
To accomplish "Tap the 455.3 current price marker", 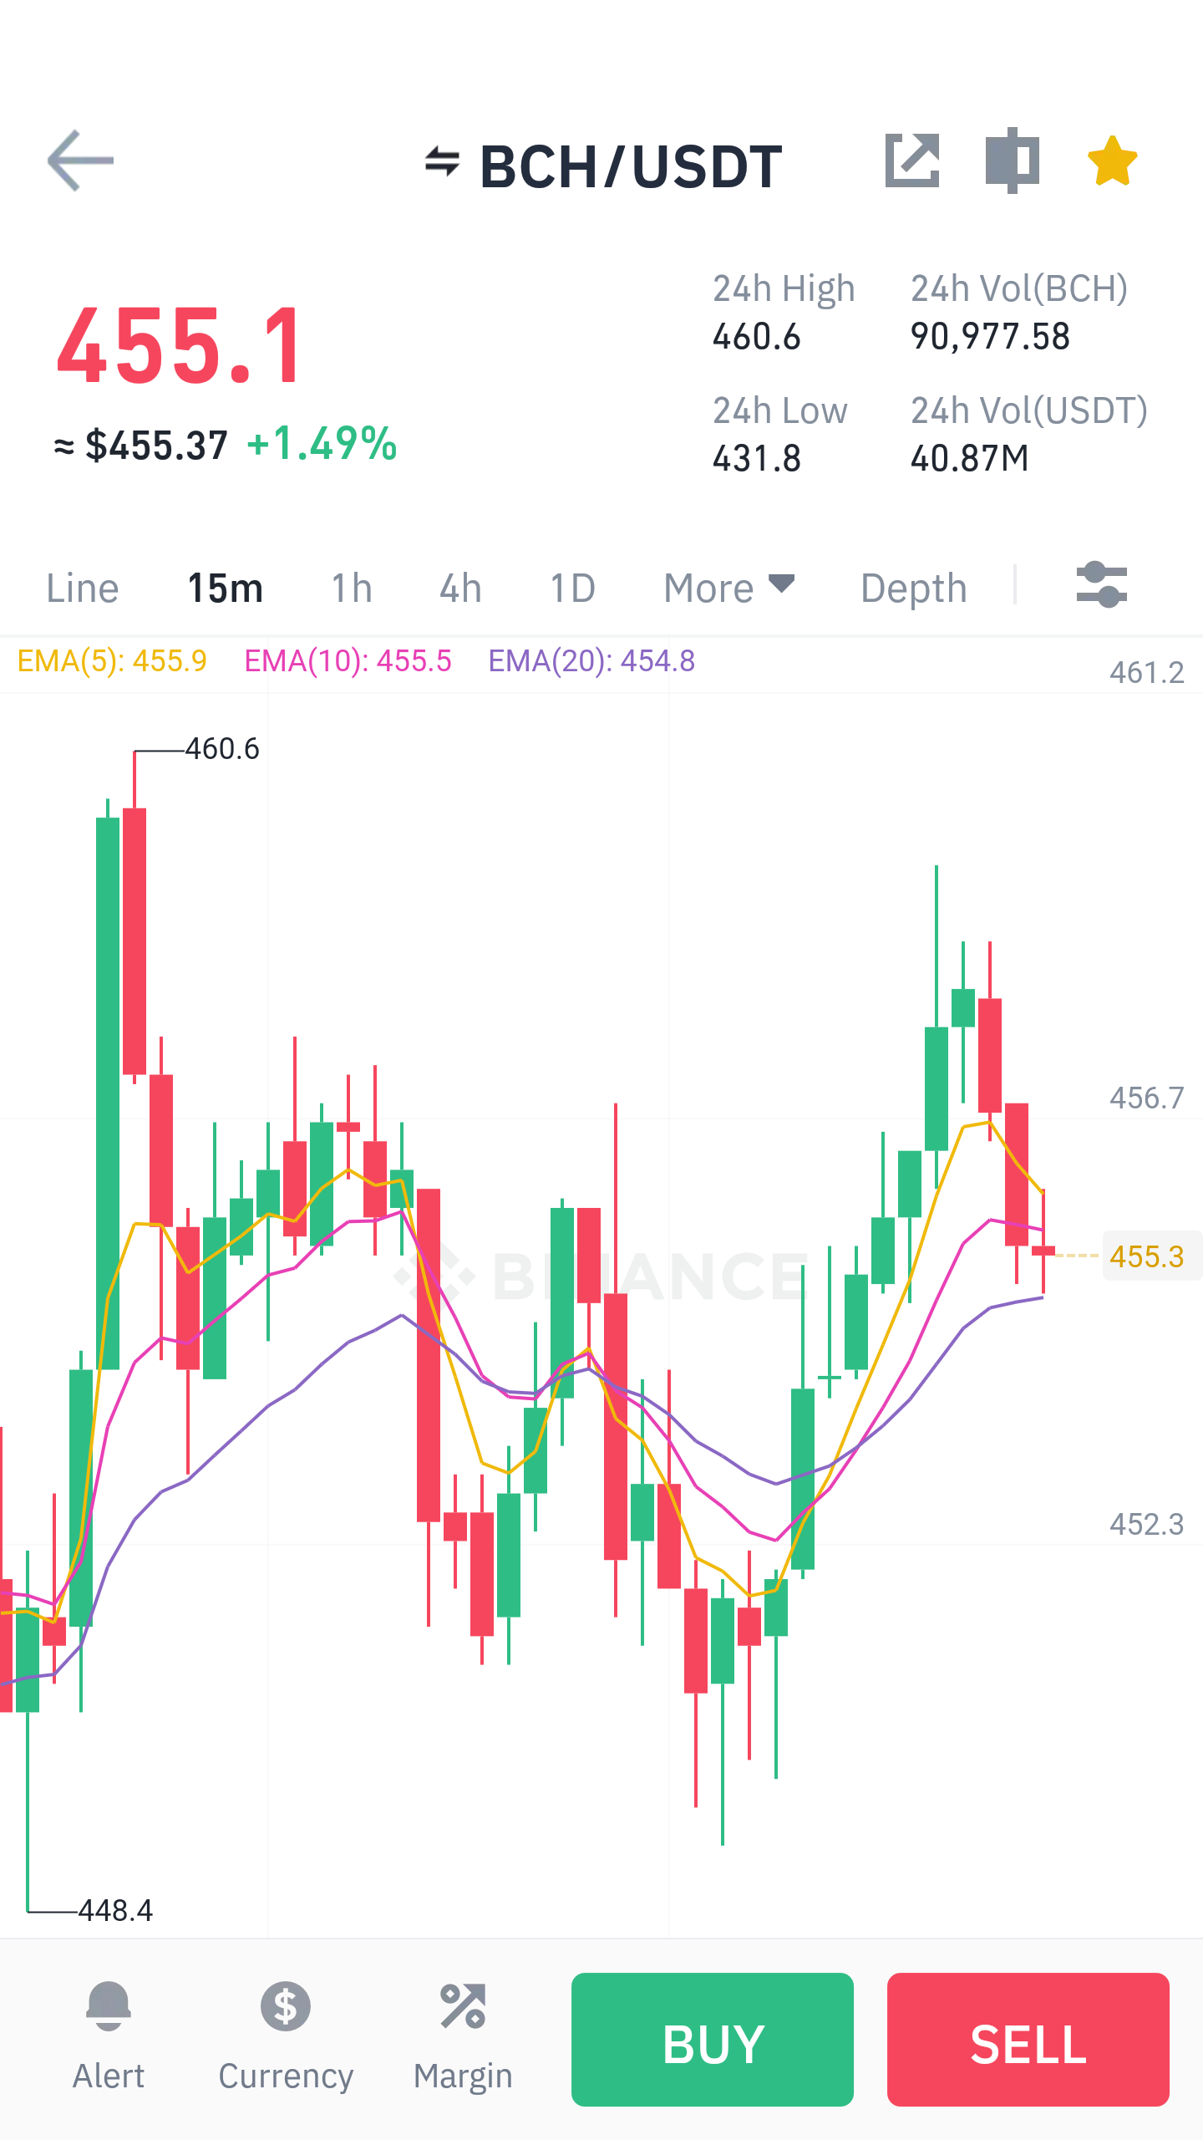I will pos(1147,1256).
